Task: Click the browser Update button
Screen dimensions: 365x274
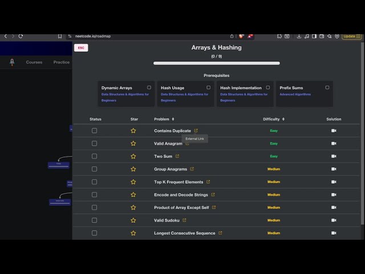Action: [x=351, y=37]
